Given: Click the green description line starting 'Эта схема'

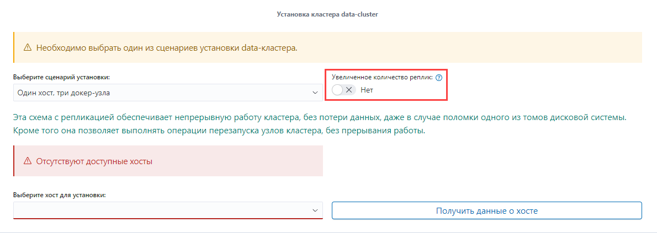Looking at the screenshot, I should (320, 117).
